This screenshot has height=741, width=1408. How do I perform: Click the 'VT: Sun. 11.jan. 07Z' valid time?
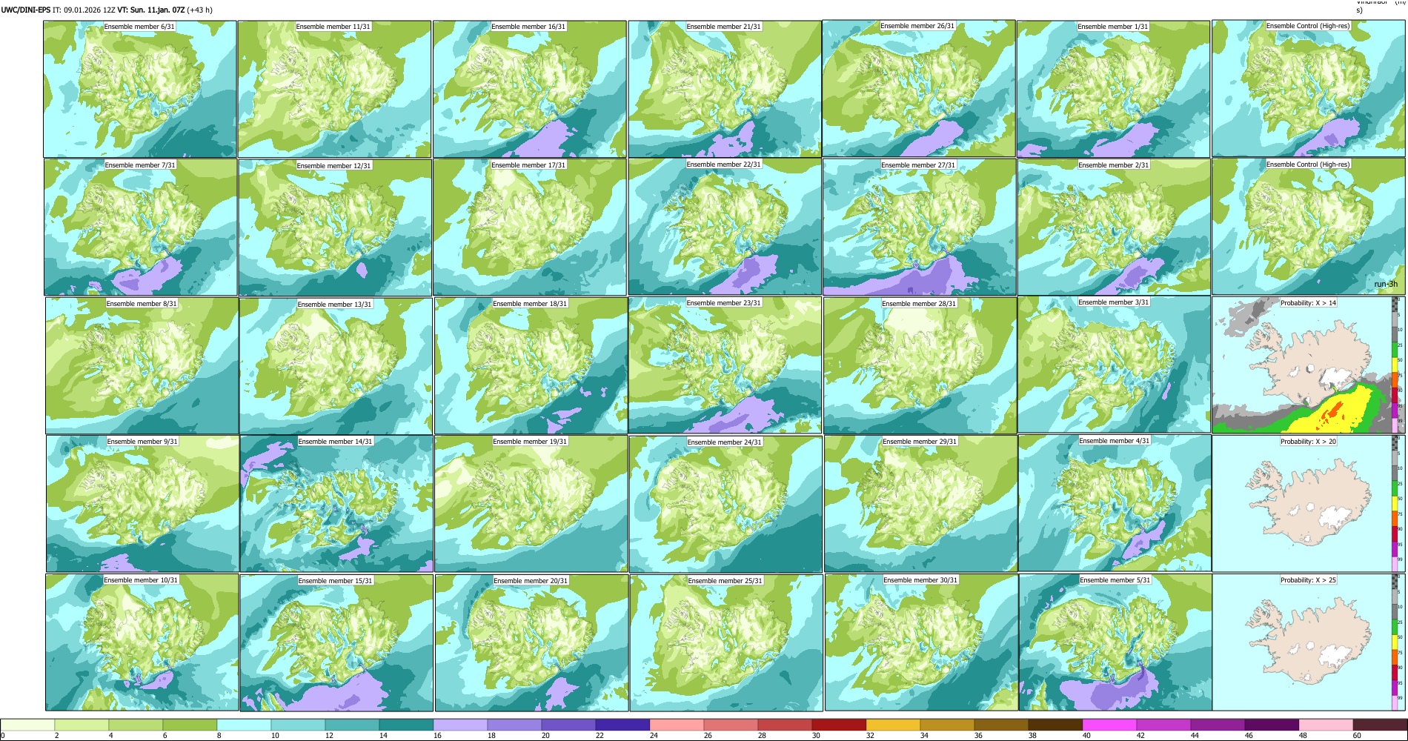point(151,10)
